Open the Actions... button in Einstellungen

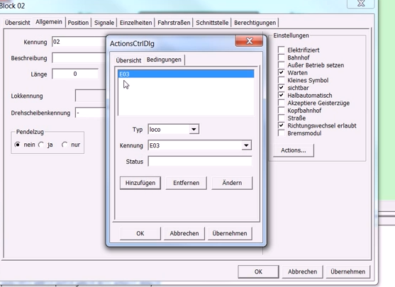point(294,150)
